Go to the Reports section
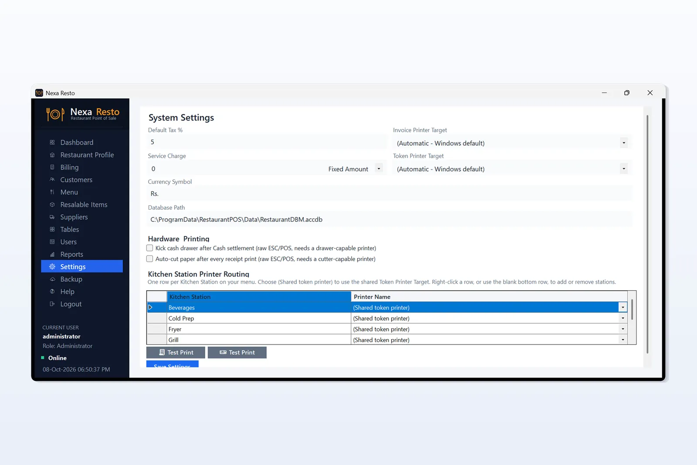The image size is (697, 465). tap(82, 255)
